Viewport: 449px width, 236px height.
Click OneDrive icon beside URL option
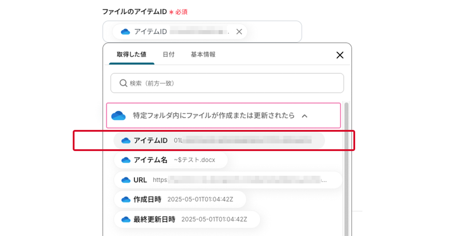126,180
